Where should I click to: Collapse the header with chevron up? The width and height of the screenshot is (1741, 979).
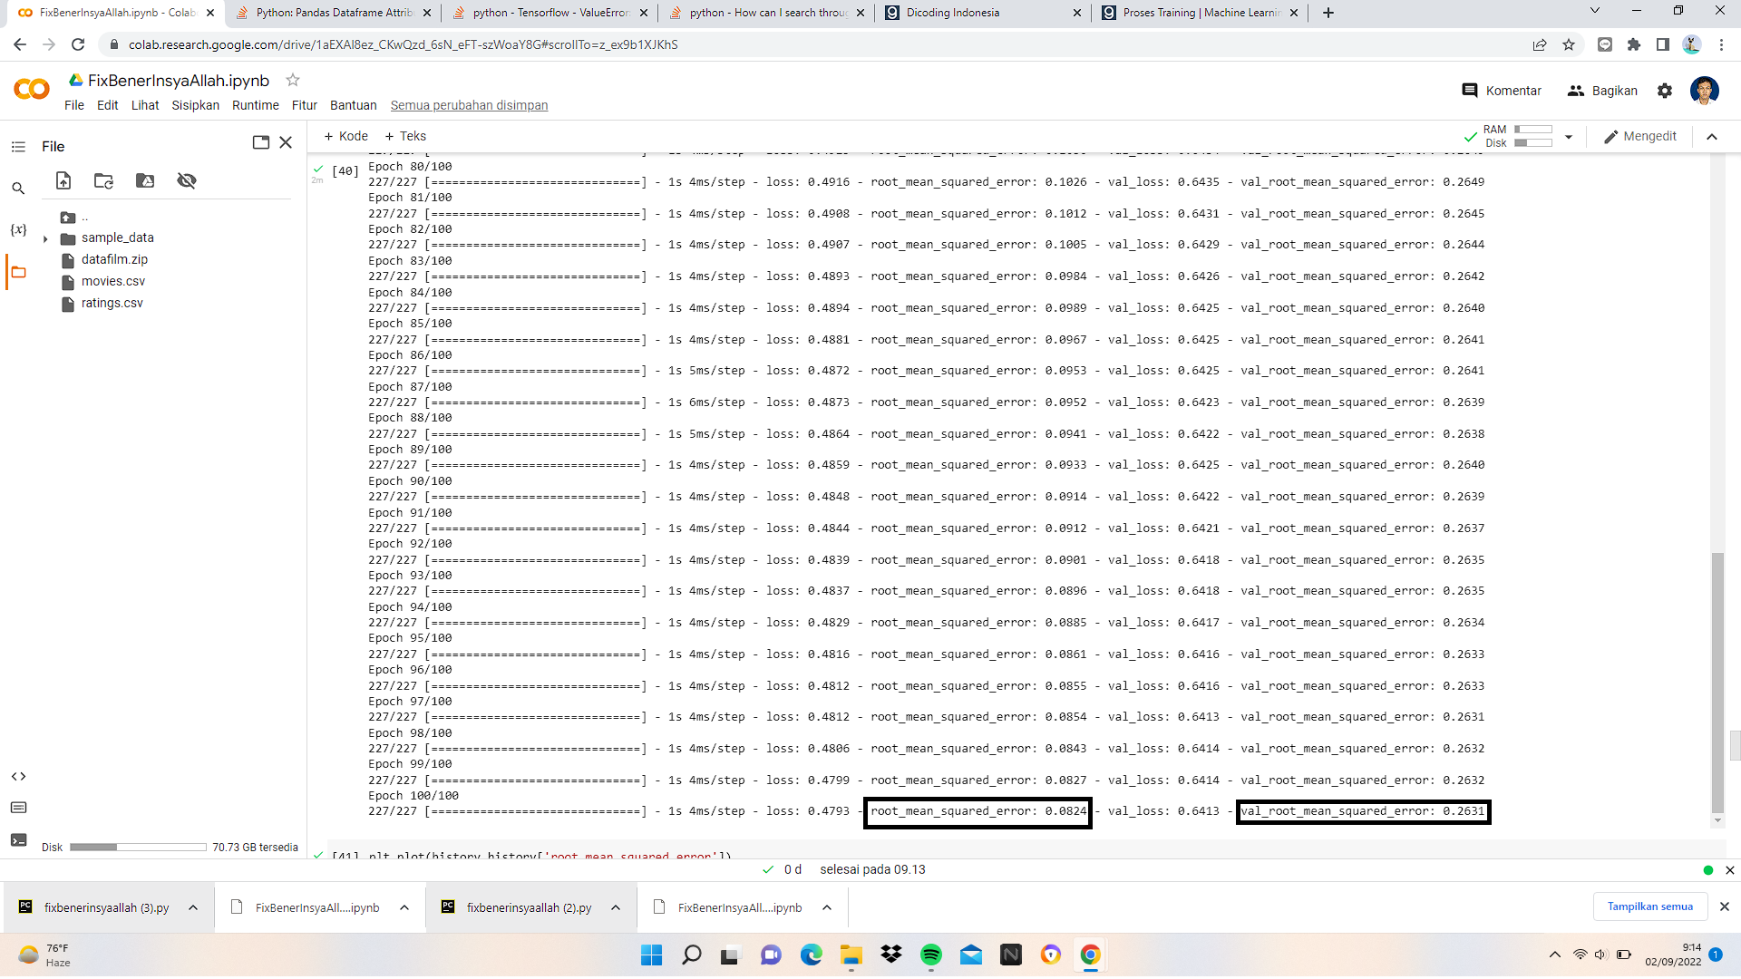pos(1712,137)
